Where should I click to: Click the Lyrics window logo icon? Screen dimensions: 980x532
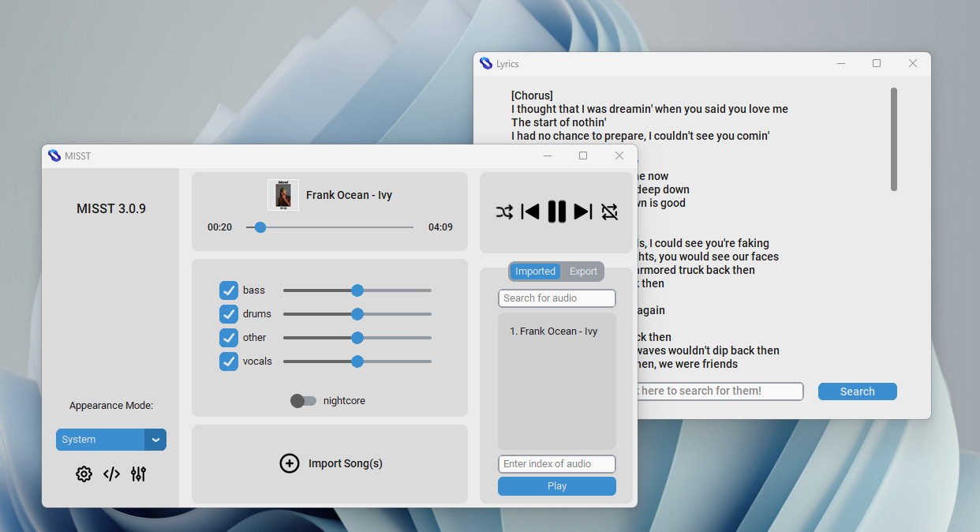click(x=486, y=64)
